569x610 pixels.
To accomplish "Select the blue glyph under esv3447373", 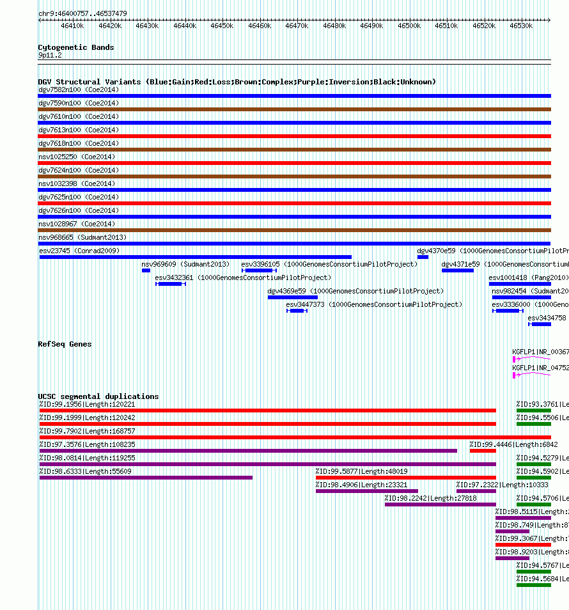I will [x=297, y=311].
